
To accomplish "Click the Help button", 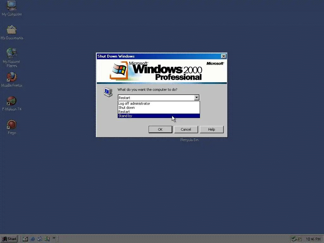I will [x=212, y=129].
